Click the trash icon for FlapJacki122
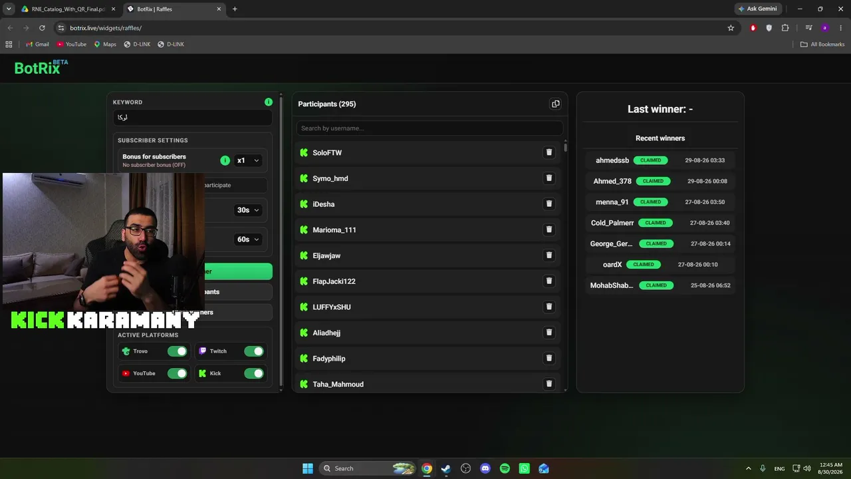This screenshot has width=851, height=479. pos(549,281)
